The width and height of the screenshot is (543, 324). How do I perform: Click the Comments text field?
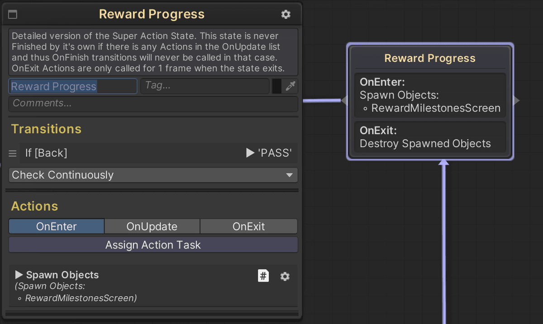153,103
